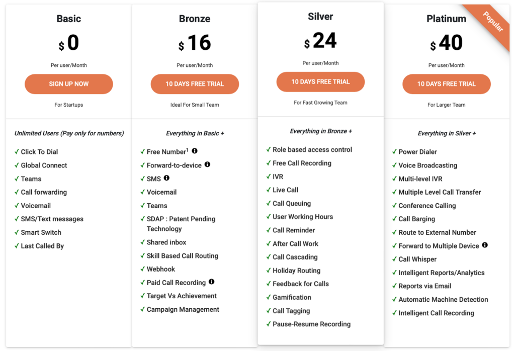The height and width of the screenshot is (351, 515).
Task: Select the Basic plan heading
Action: [69, 19]
